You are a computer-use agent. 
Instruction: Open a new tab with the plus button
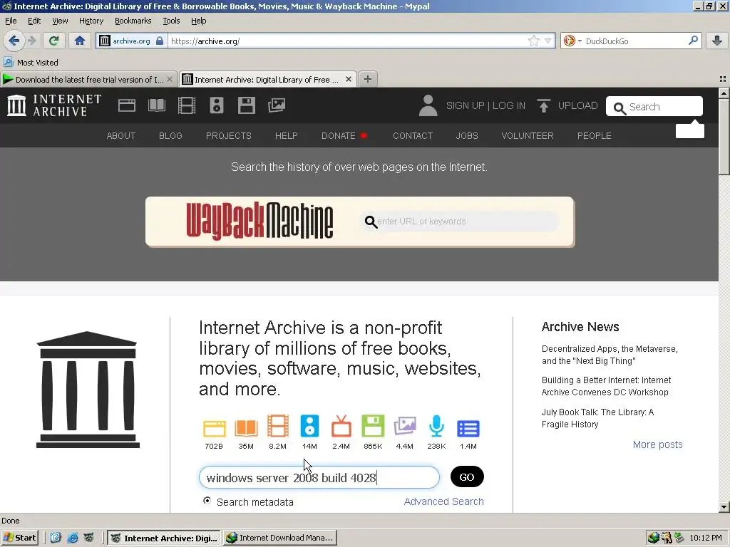[x=368, y=79]
